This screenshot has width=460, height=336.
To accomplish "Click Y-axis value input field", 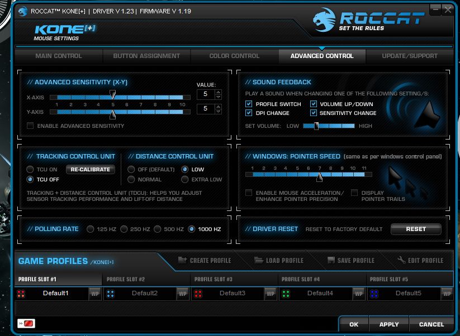I will 206,109.
